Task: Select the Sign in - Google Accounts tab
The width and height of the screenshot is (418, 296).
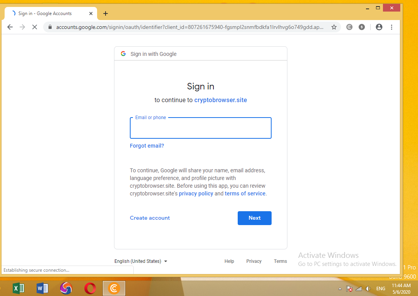Action: click(x=46, y=13)
